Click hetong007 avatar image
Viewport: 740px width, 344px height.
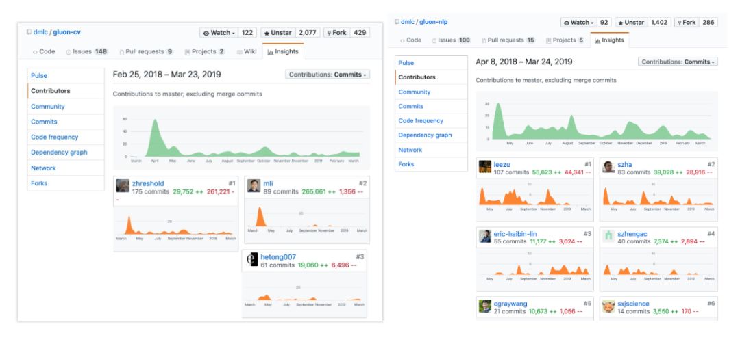coord(252,259)
